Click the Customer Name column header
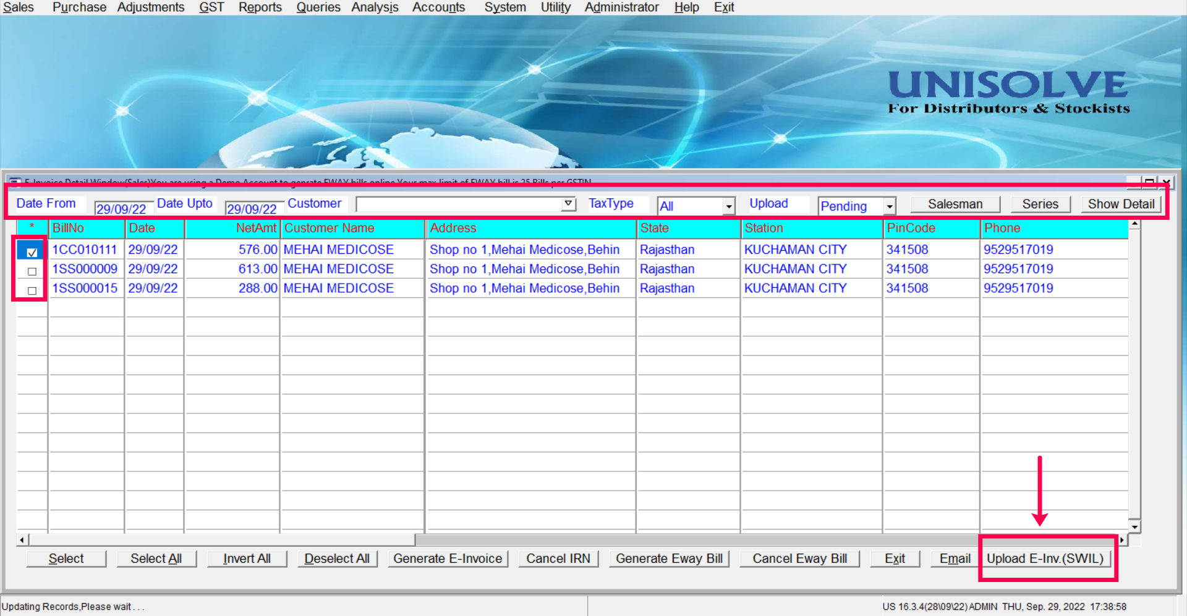The width and height of the screenshot is (1187, 616). coord(353,228)
